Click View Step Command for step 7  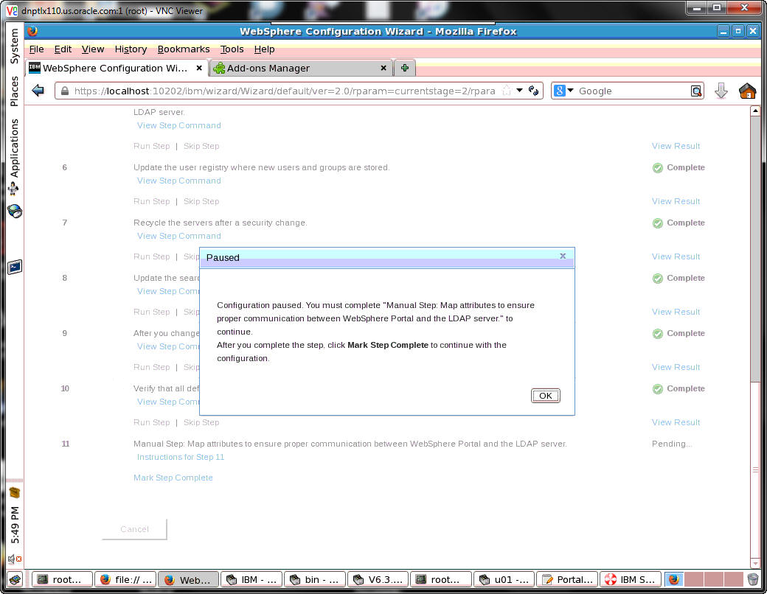click(x=179, y=236)
